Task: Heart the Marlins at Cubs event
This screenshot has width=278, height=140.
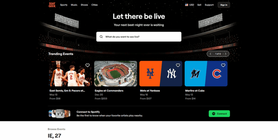Action: tap(223, 65)
